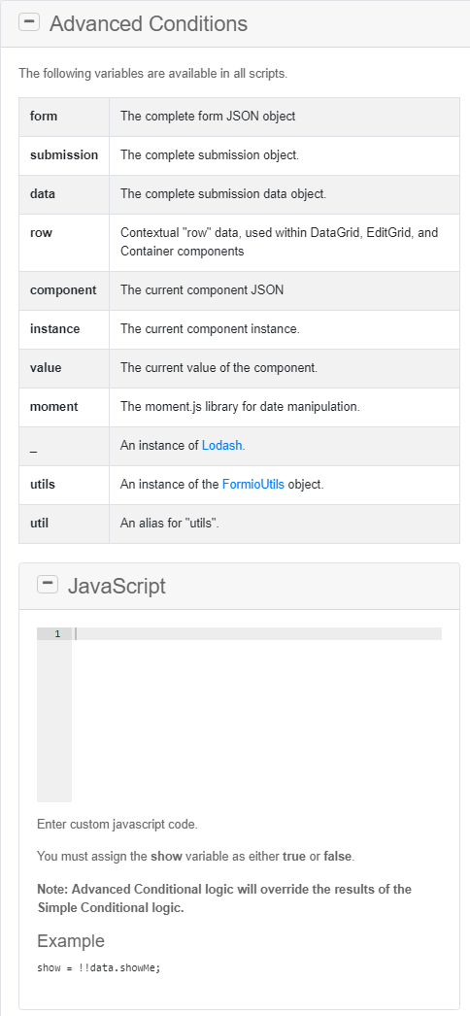The image size is (470, 1016).
Task: Click 'The following variables are available' intro text
Action: pos(152,73)
